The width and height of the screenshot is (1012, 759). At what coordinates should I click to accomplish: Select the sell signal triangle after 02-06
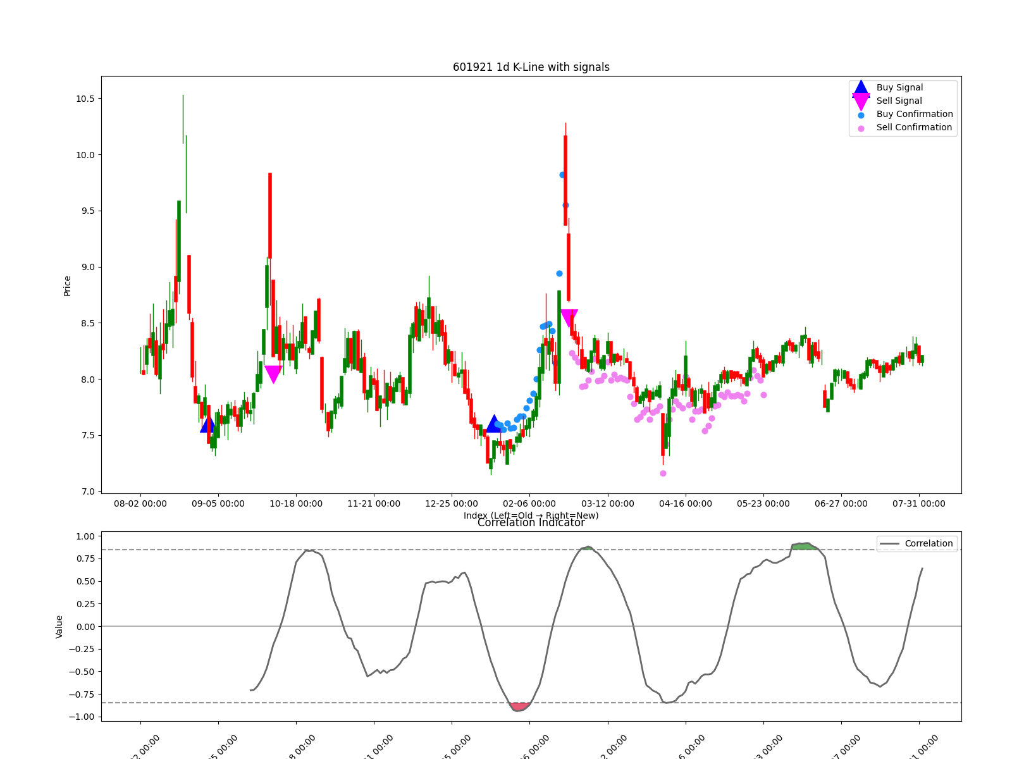569,318
